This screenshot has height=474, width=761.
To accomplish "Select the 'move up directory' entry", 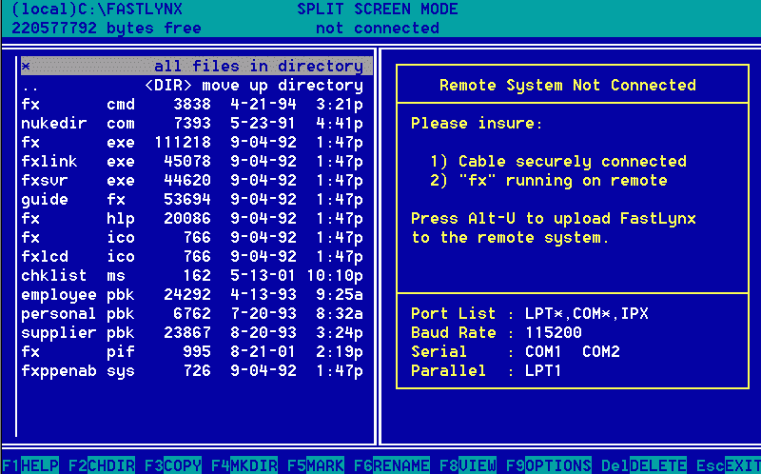I will pyautogui.click(x=191, y=86).
